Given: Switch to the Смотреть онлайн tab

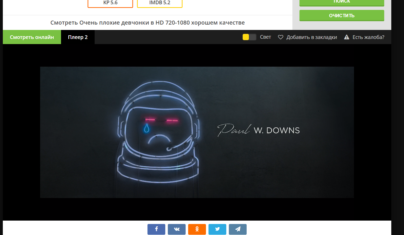Looking at the screenshot, I should pos(32,37).
